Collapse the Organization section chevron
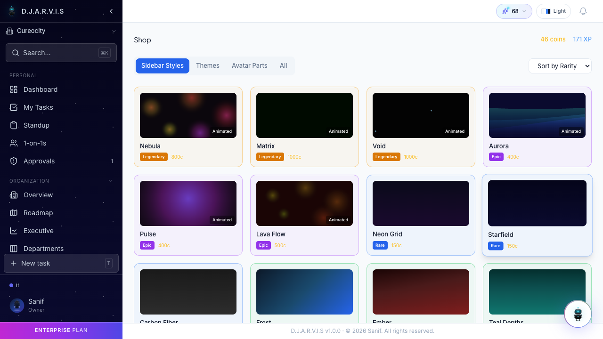 click(111, 181)
